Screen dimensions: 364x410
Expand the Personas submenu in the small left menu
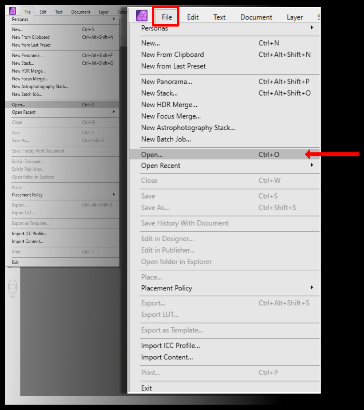pyautogui.click(x=62, y=19)
